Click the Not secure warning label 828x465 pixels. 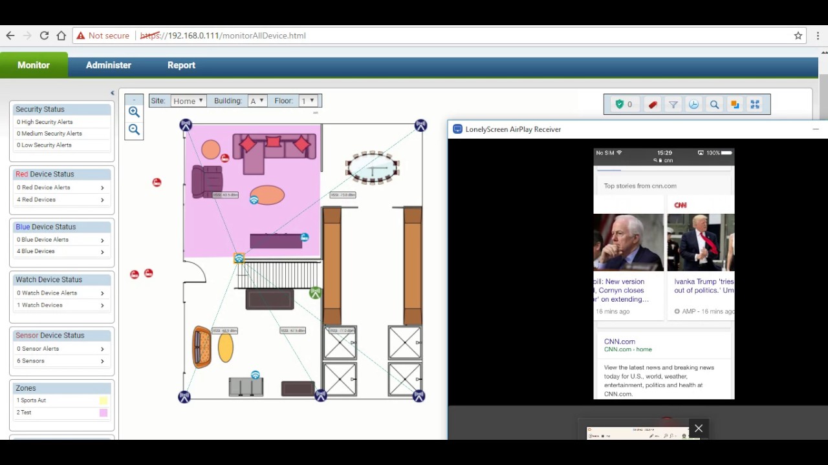click(102, 36)
